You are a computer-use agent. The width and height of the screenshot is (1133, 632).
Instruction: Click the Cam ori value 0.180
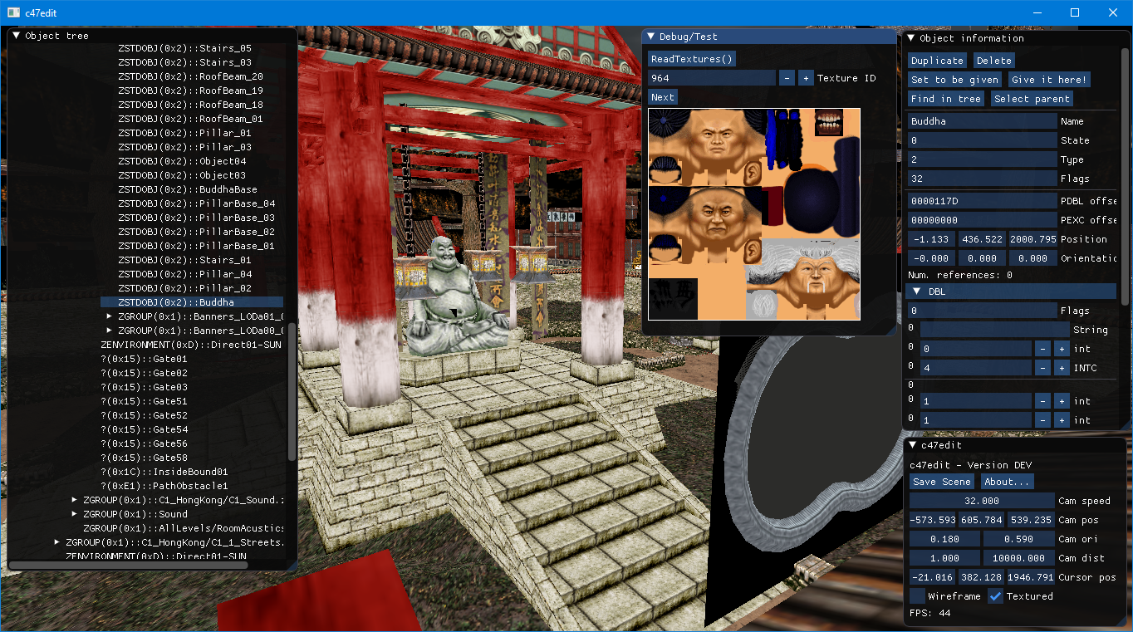tap(944, 539)
